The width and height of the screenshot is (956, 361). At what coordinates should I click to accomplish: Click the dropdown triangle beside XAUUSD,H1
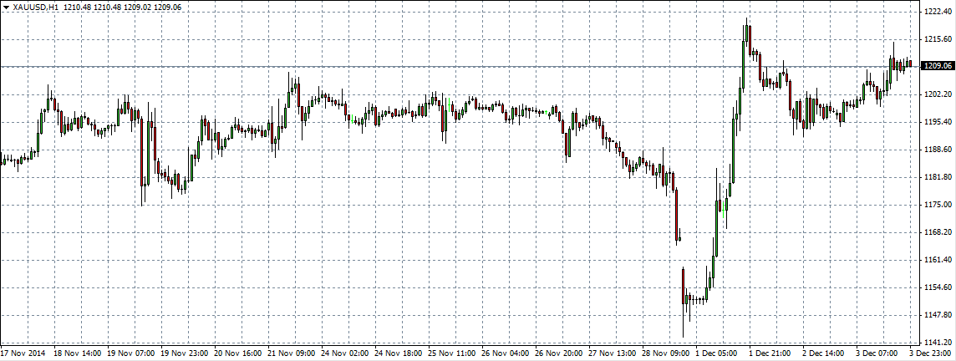6,7
